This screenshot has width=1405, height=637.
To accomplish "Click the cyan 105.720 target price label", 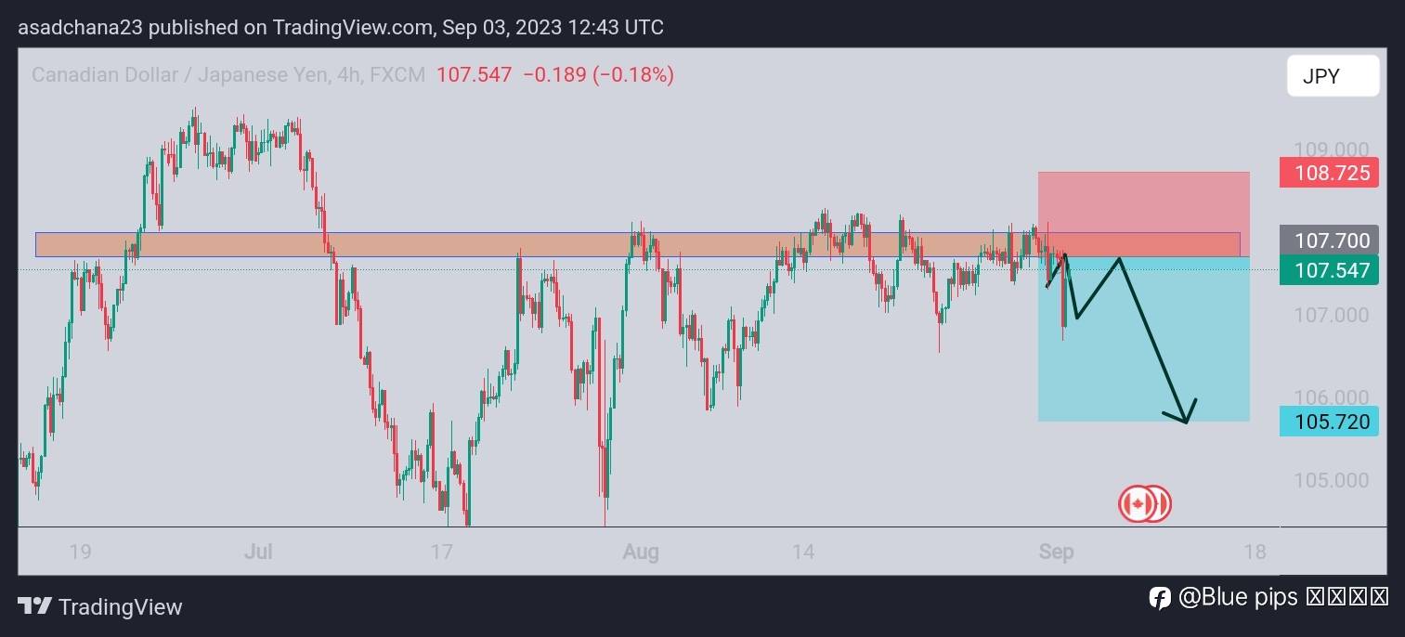I will [1329, 422].
